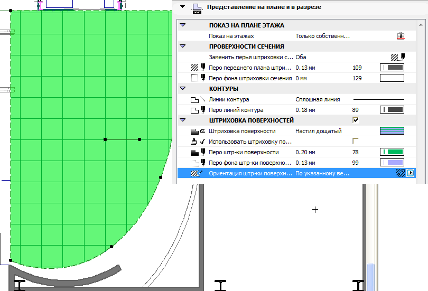Select the 'Только собственн...' value

click(322, 36)
